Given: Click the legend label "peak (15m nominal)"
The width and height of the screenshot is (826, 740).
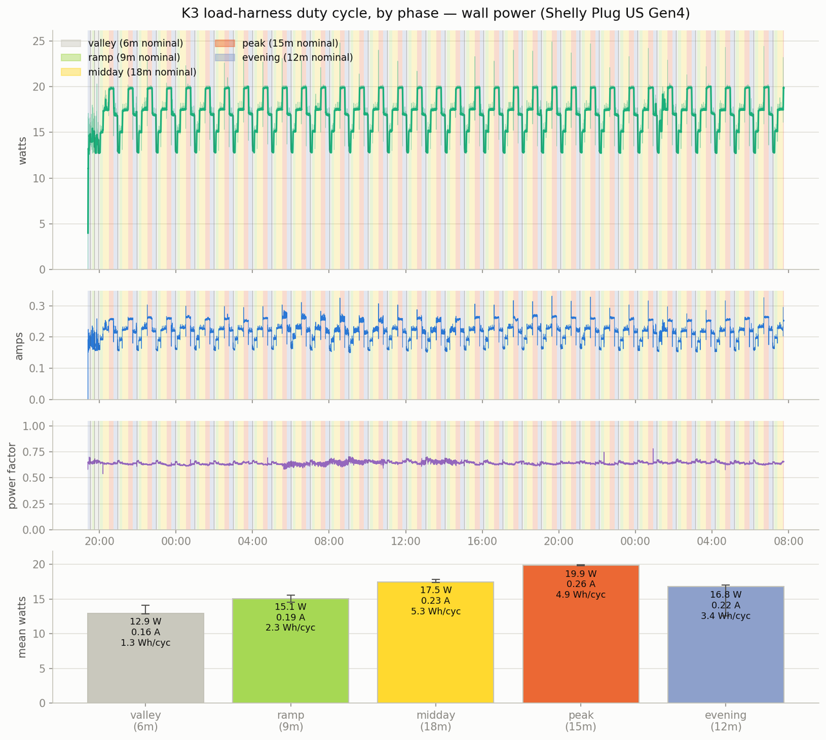Looking at the screenshot, I should click(290, 43).
